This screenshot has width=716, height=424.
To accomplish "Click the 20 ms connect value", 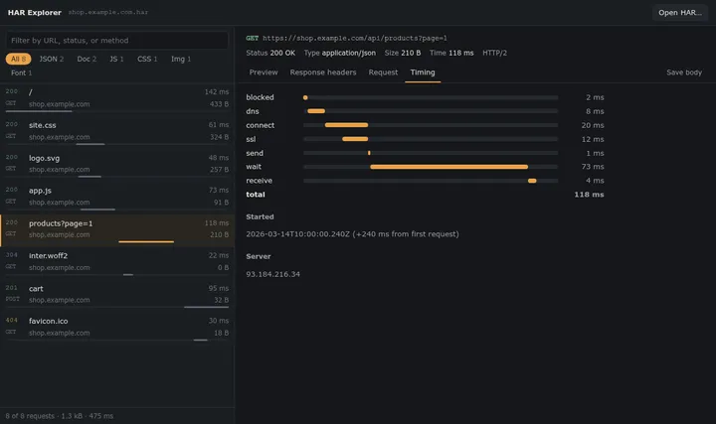I will [x=593, y=125].
